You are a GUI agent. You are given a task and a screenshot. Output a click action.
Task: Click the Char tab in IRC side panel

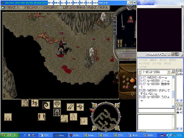pos(180,105)
